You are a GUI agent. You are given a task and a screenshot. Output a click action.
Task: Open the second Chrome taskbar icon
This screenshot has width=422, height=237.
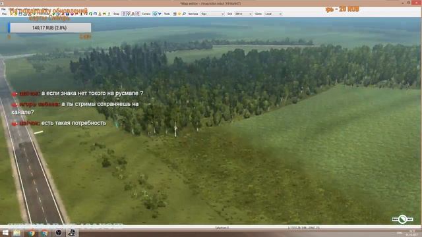click(45, 232)
